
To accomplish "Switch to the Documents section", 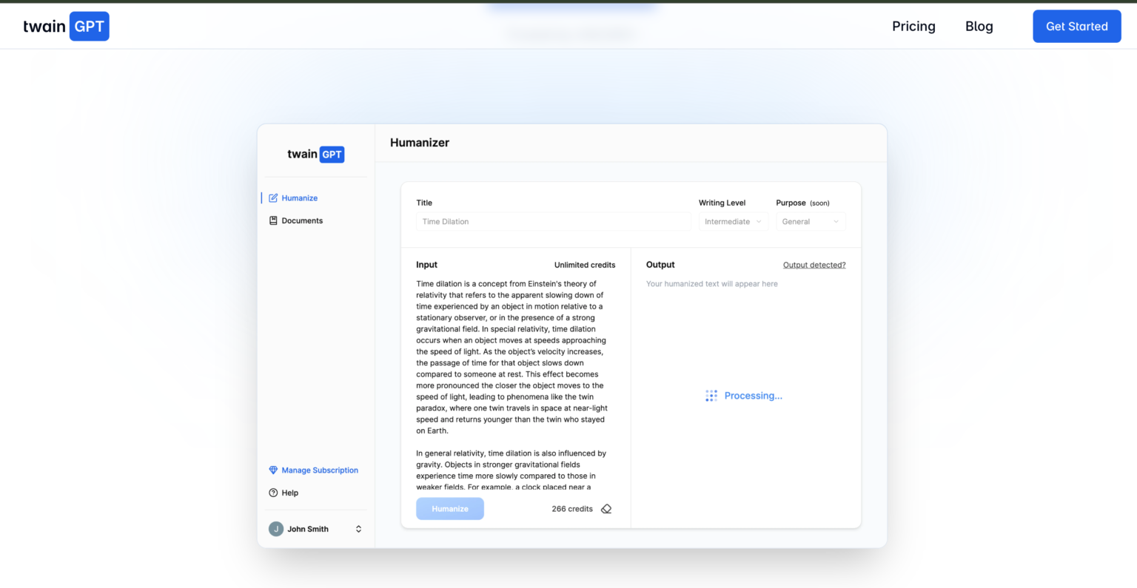I will click(302, 220).
